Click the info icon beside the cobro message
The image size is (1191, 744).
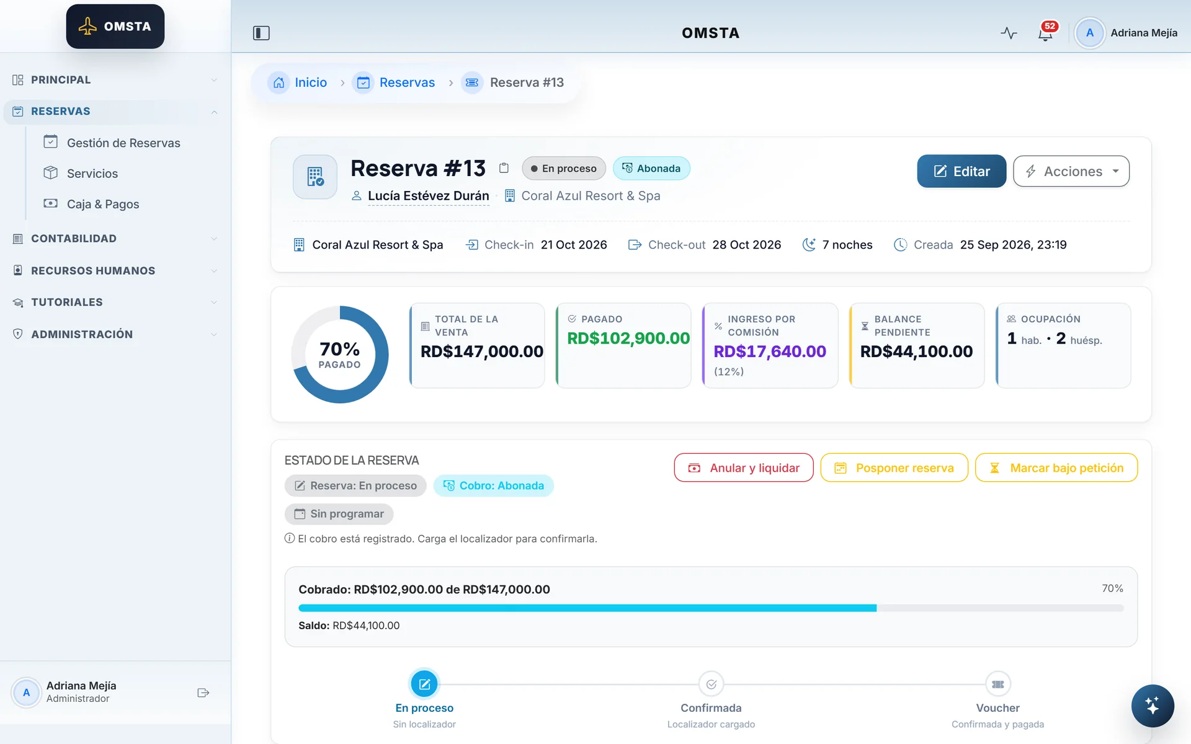pyautogui.click(x=289, y=538)
